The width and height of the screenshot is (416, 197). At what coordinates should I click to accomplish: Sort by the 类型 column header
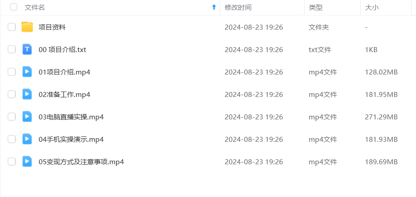316,8
